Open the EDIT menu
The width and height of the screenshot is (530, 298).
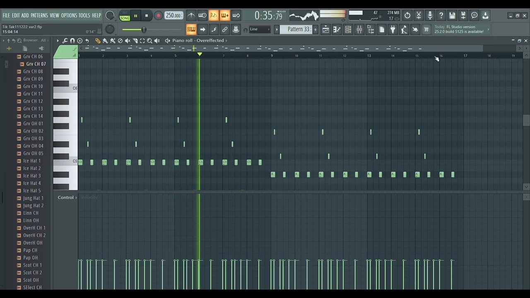click(x=16, y=15)
